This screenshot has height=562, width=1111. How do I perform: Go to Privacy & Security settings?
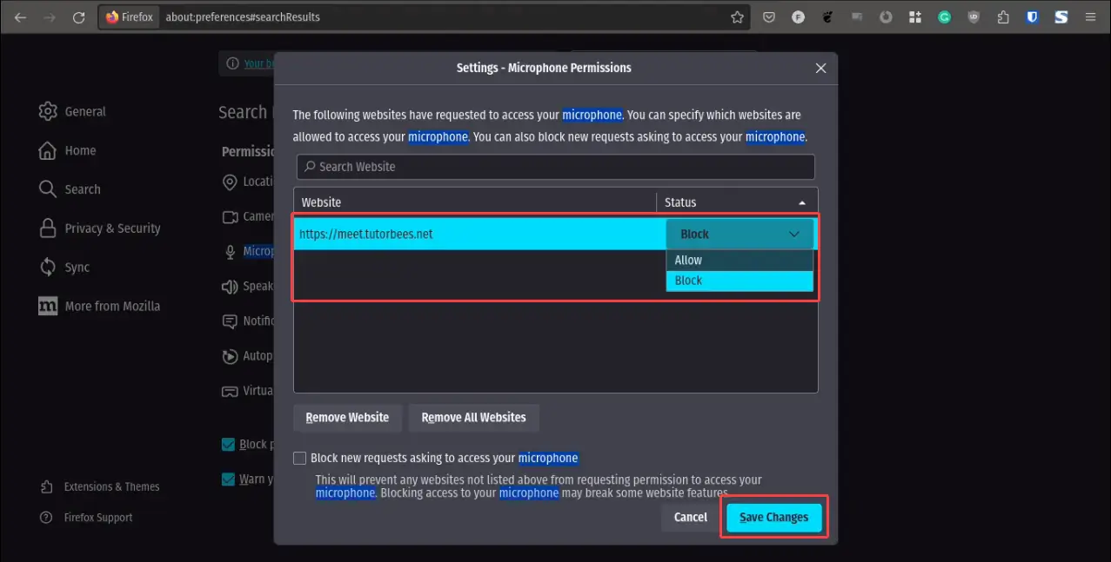111,228
